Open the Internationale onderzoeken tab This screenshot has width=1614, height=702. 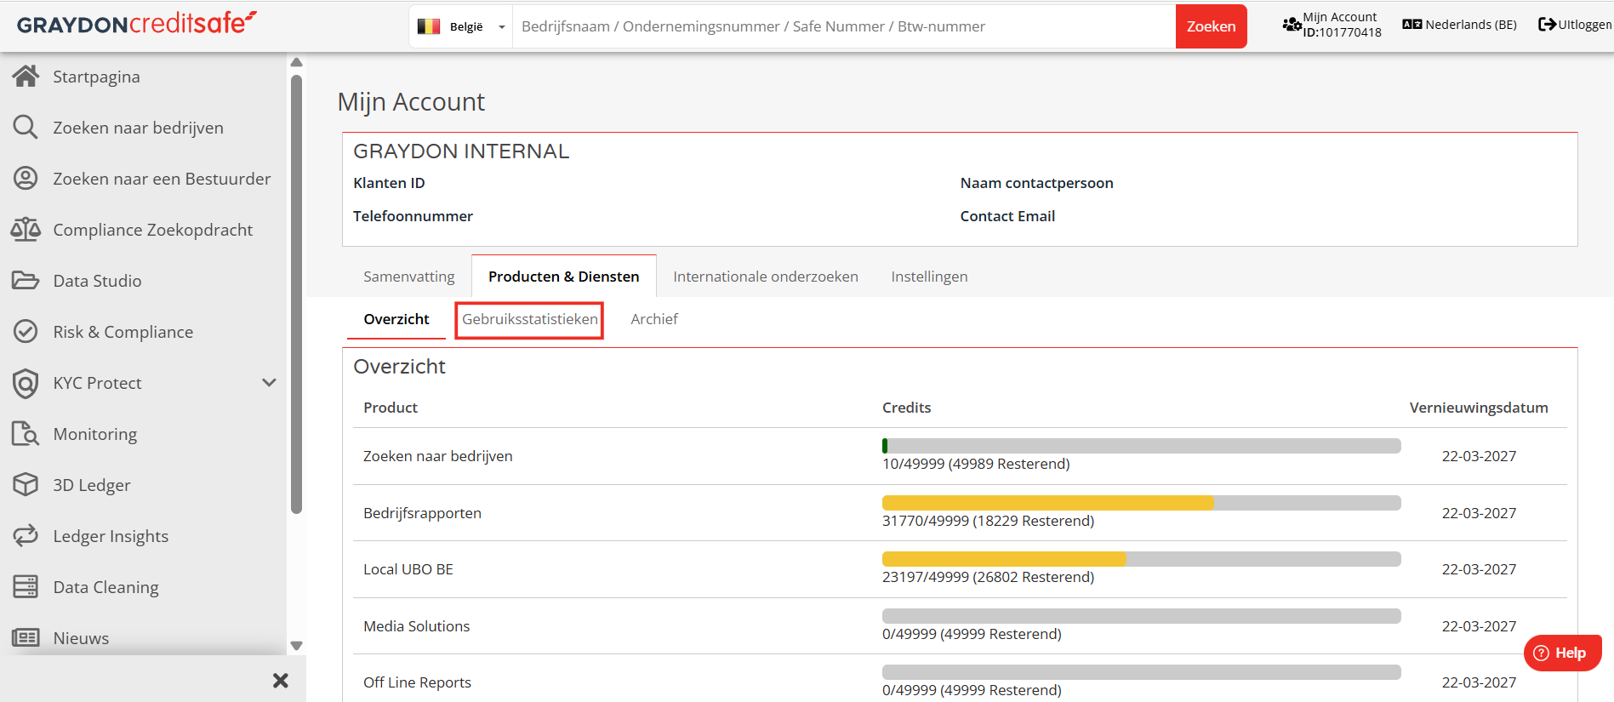point(765,277)
